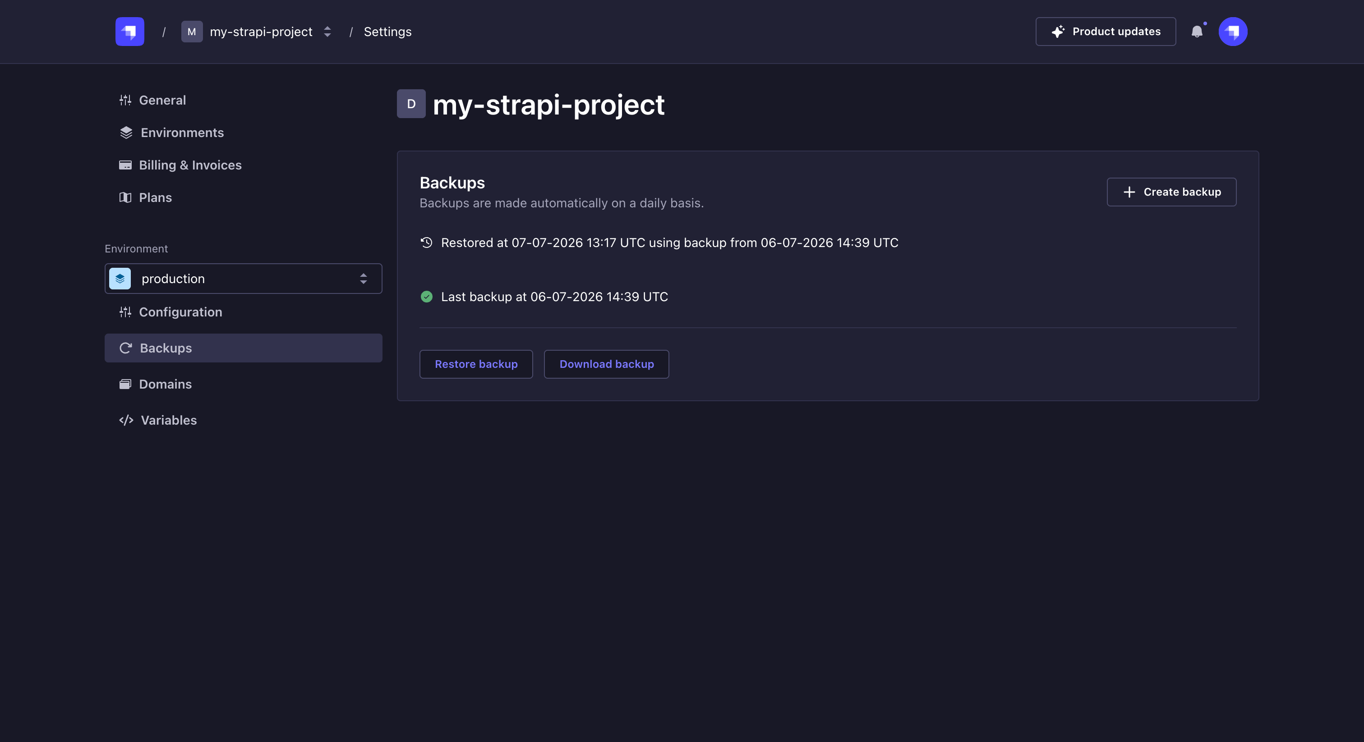Click the Backups refresh icon
This screenshot has width=1364, height=742.
(x=125, y=348)
